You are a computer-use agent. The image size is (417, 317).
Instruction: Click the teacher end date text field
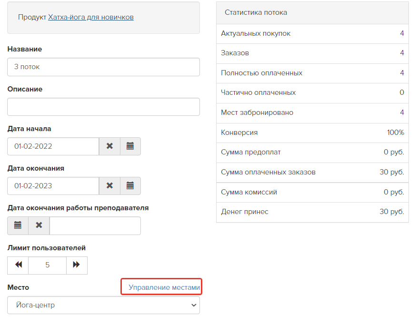coord(95,225)
